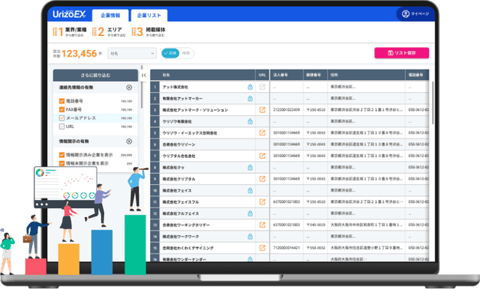Click lock icon for アット株式会社 row
The image size is (480, 289).
point(250,87)
